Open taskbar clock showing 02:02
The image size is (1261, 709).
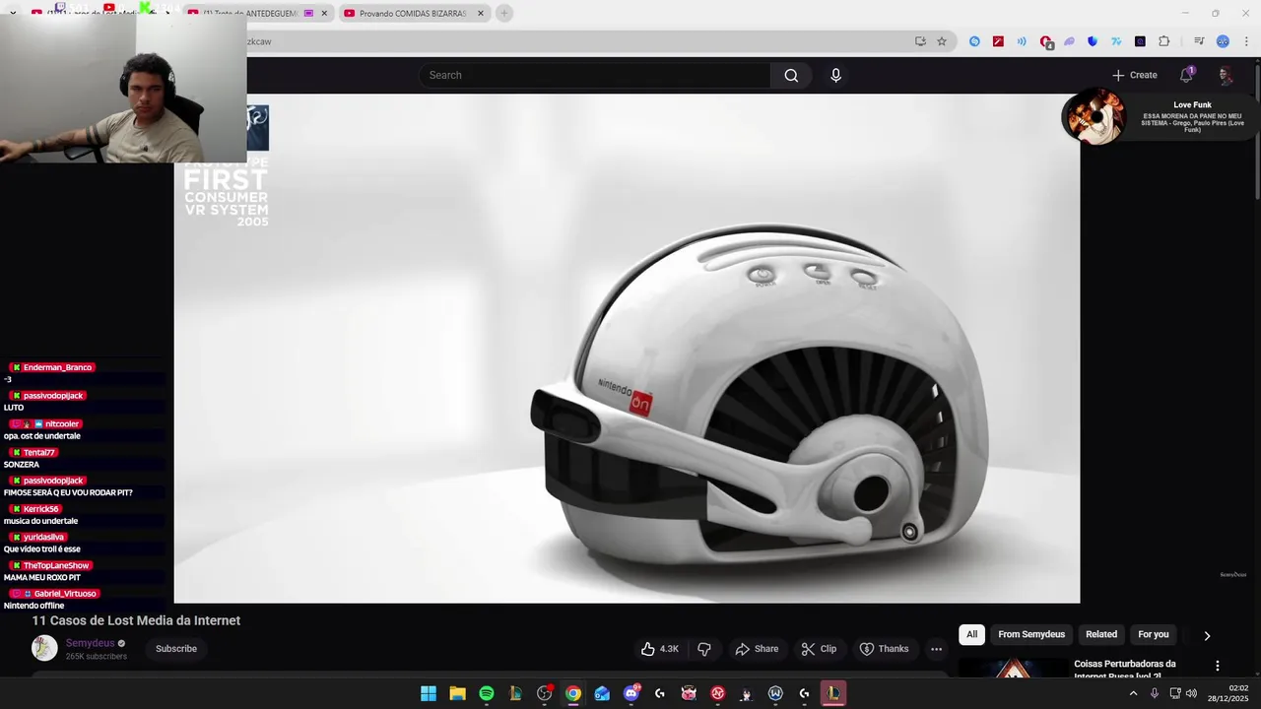point(1228,693)
